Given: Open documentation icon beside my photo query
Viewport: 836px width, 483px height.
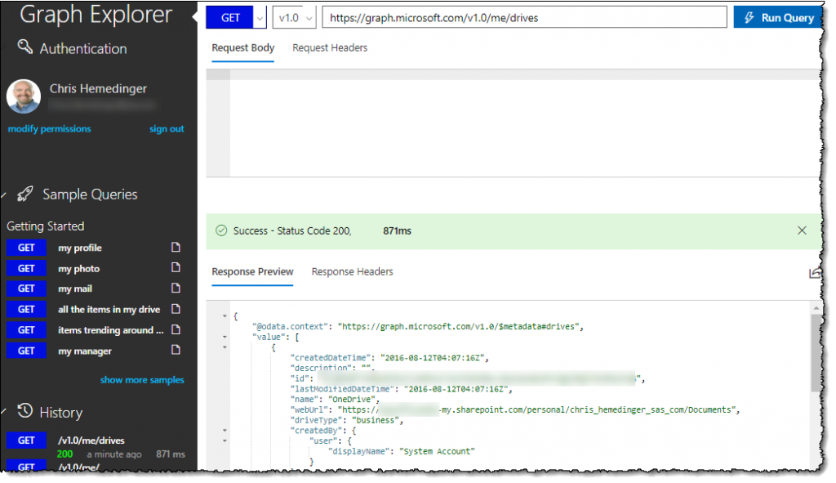Looking at the screenshot, I should 175,268.
